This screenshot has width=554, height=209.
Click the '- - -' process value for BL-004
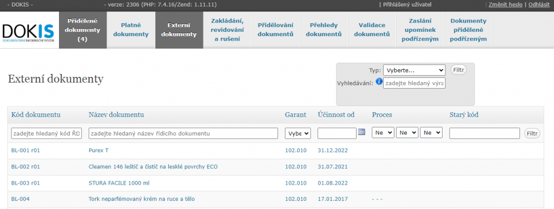(377, 199)
